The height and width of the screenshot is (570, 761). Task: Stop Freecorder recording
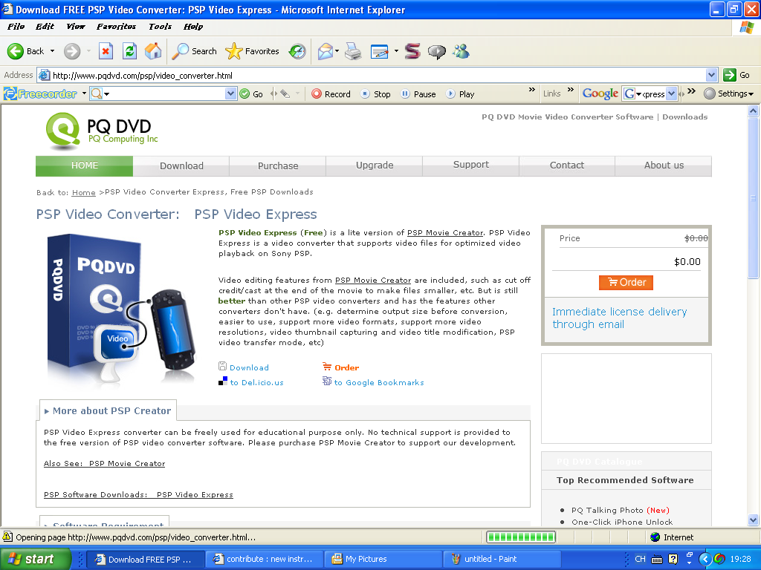click(x=376, y=94)
